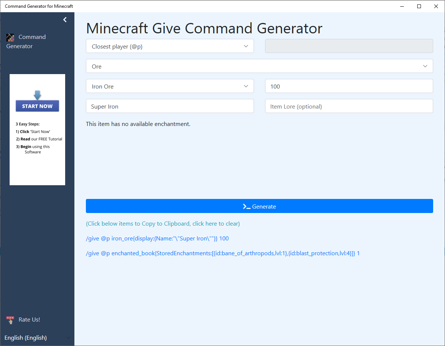Maximize the Command Generator window
The width and height of the screenshot is (445, 346).
tap(419, 6)
